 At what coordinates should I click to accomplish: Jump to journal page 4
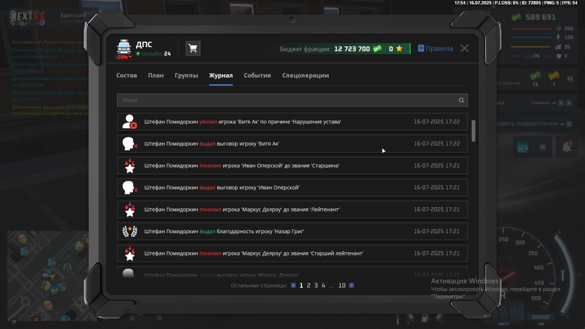323,285
